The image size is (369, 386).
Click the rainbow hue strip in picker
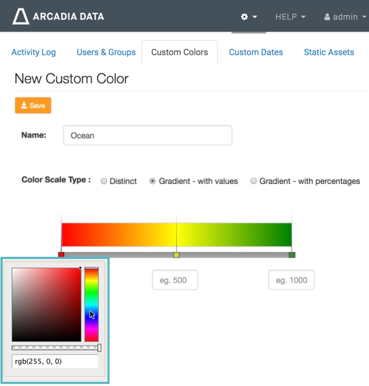coord(92,305)
